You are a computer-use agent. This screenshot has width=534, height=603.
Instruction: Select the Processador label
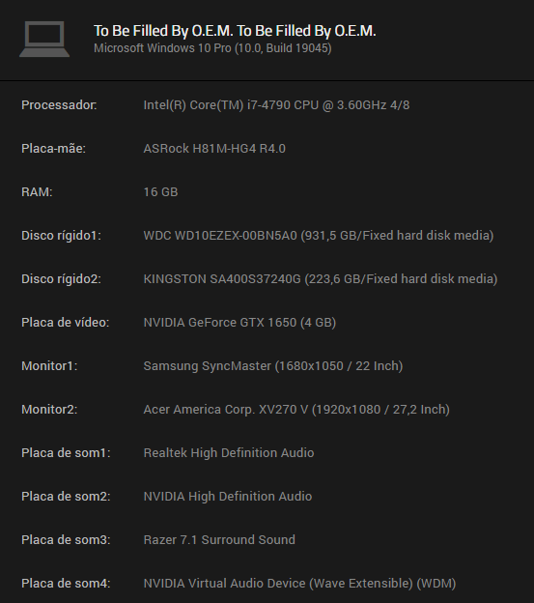tap(59, 105)
